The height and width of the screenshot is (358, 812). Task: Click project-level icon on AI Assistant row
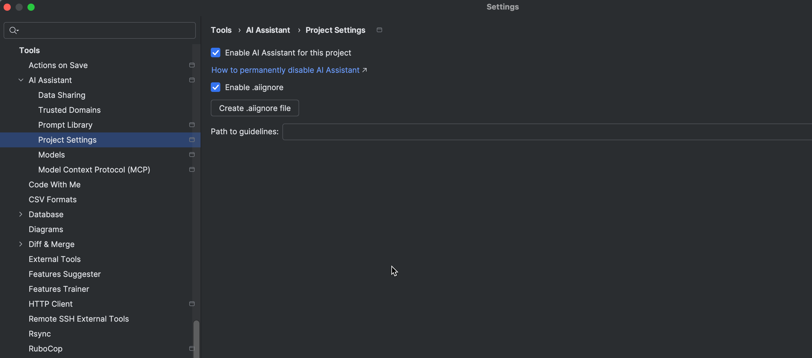click(192, 80)
